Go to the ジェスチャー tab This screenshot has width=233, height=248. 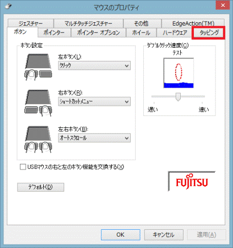pos(31,23)
